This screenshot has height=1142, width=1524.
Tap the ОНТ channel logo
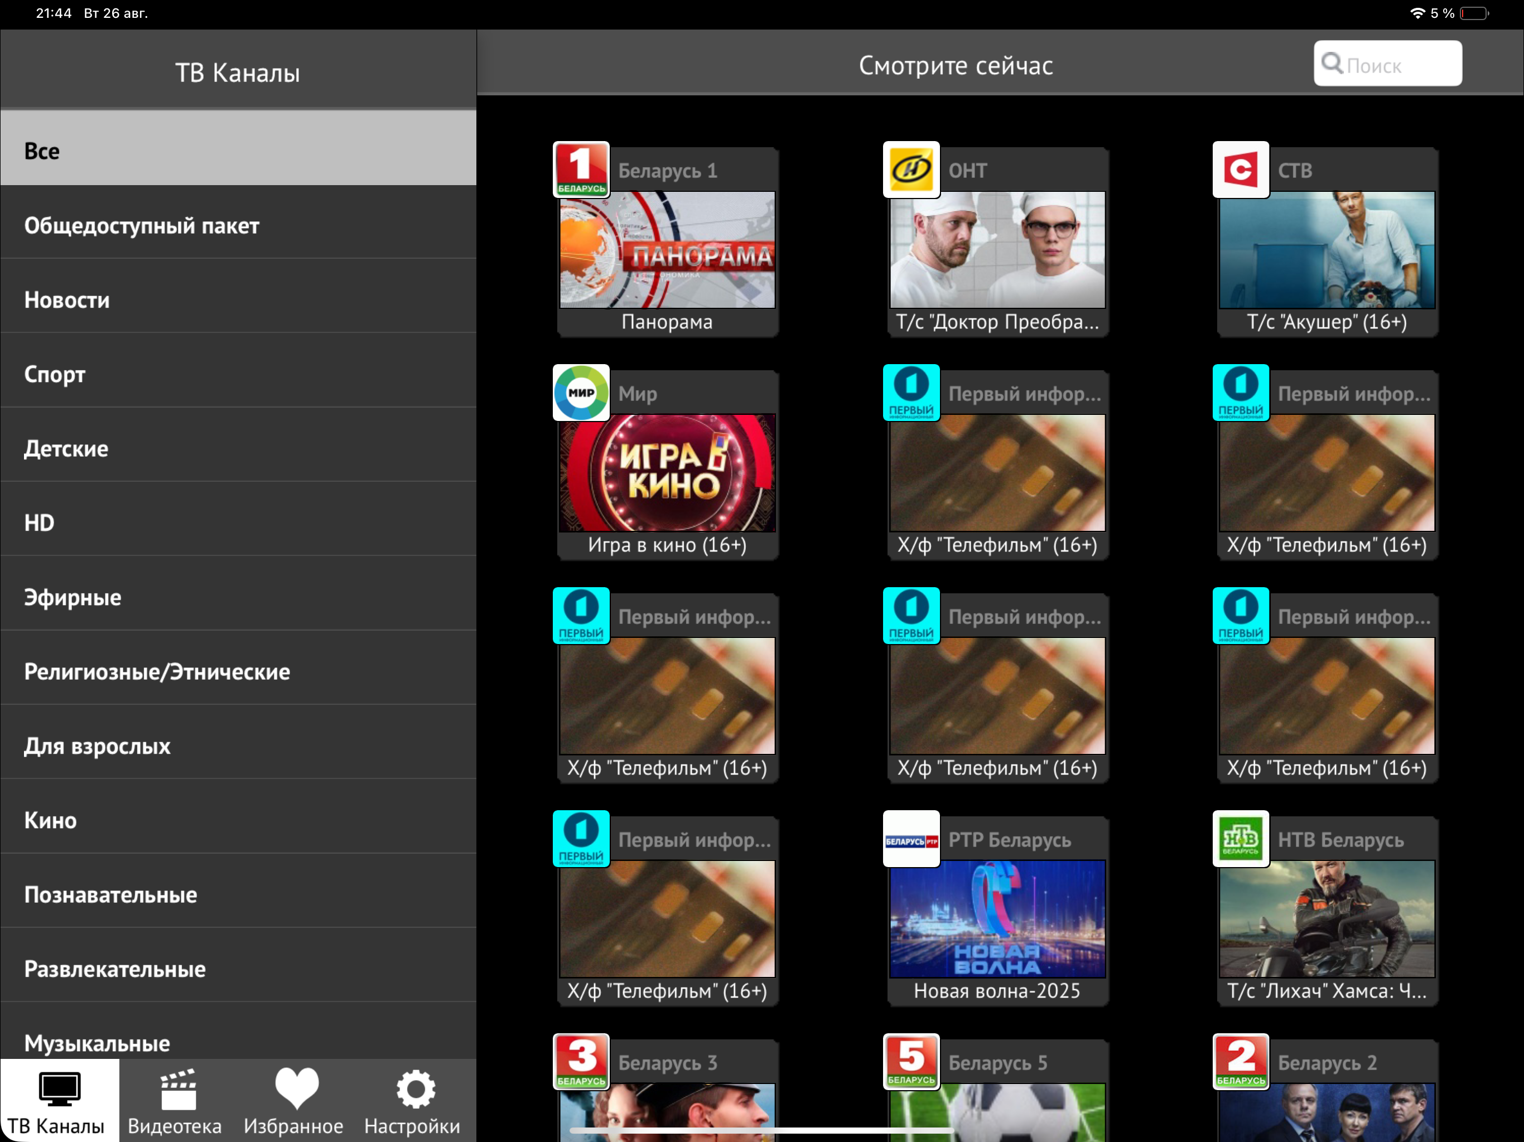tap(911, 170)
